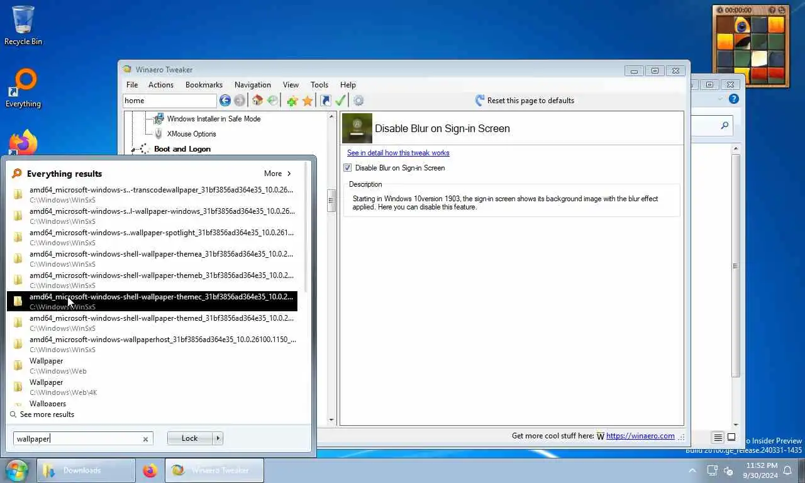Screen dimensions: 805x483
Task: Switch to large icons view in background window
Action: point(731,437)
